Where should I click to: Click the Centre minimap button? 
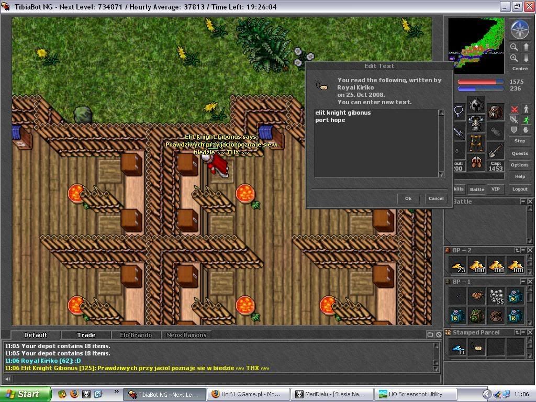520,69
